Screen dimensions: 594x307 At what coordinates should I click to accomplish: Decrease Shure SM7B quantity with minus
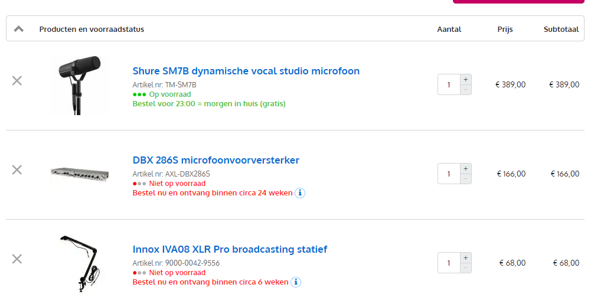coord(465,90)
